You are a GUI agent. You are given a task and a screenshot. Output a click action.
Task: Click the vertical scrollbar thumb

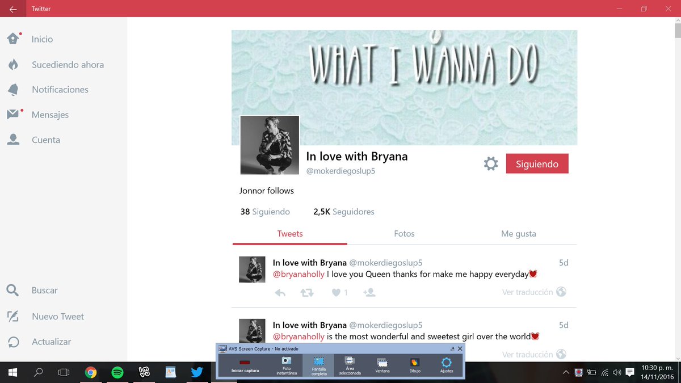coord(678,30)
